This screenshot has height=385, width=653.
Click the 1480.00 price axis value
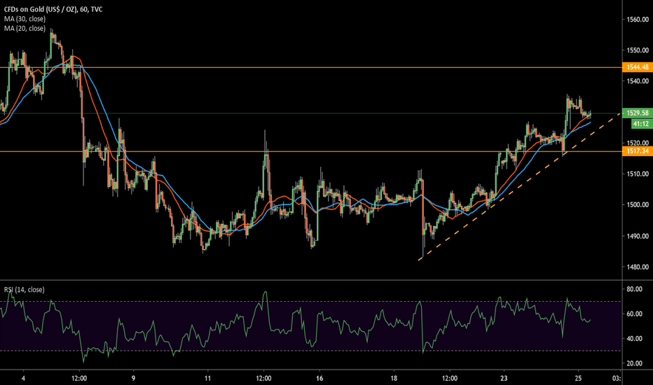point(638,267)
